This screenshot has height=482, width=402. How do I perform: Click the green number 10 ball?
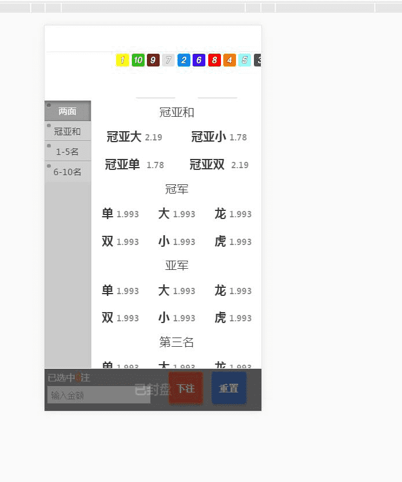point(138,60)
